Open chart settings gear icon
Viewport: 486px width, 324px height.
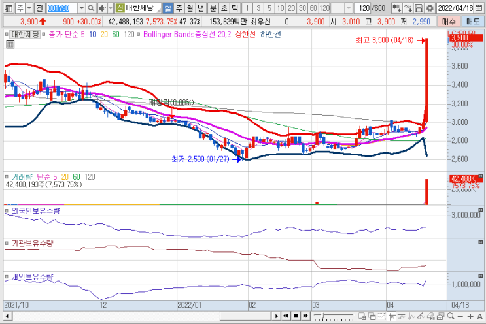[x=430, y=8]
